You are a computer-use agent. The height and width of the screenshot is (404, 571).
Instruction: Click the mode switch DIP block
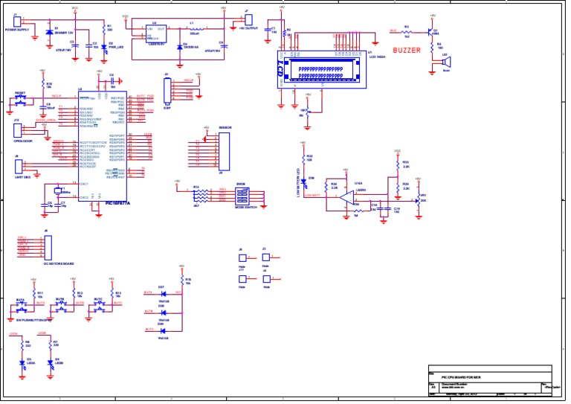click(243, 196)
